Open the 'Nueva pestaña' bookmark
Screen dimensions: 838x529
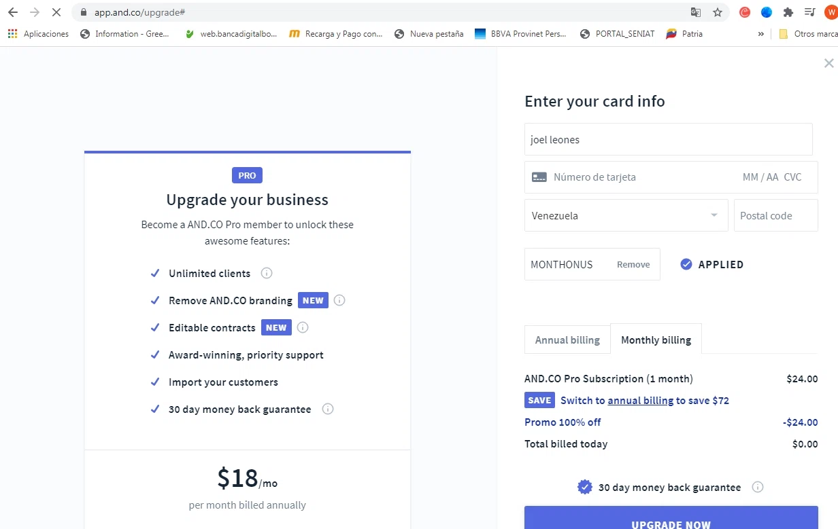pyautogui.click(x=429, y=34)
